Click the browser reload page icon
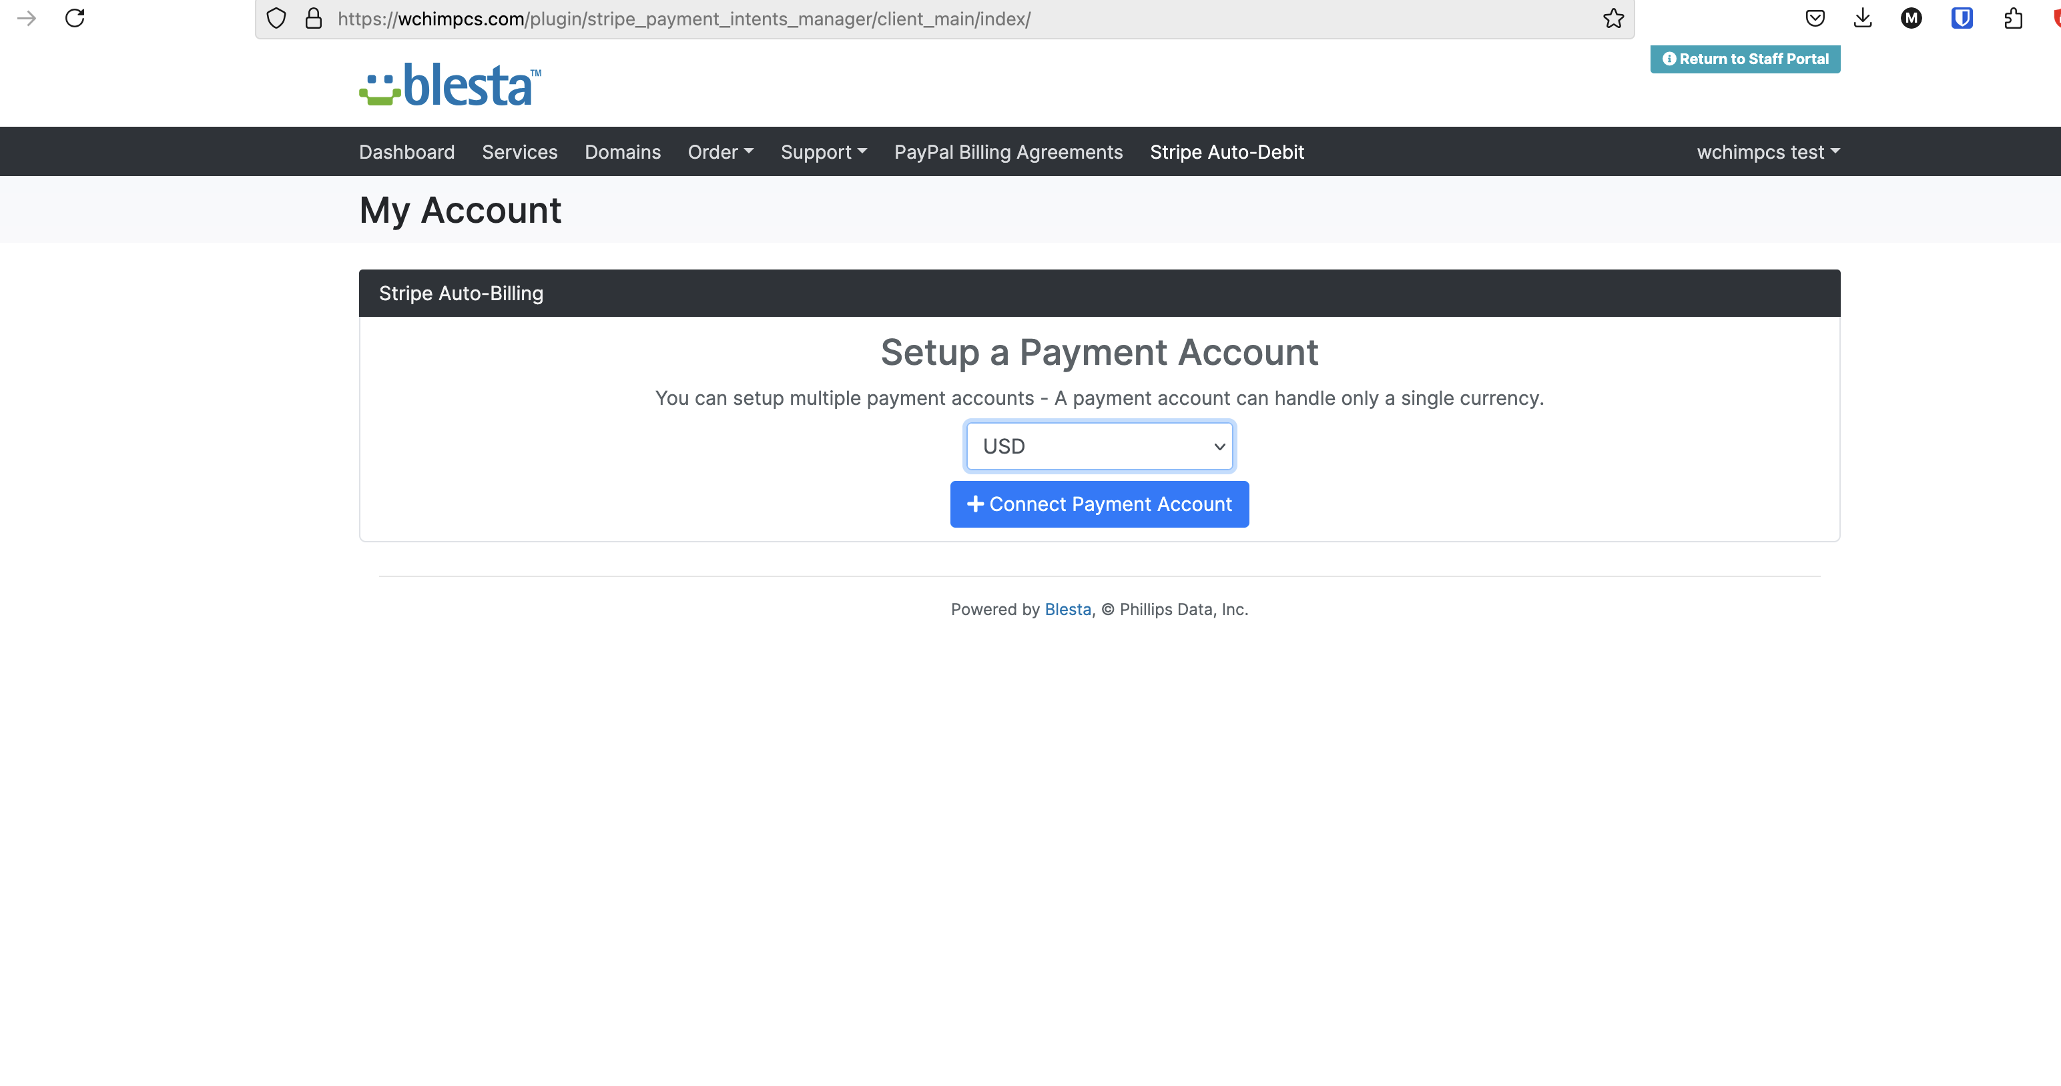 pyautogui.click(x=74, y=19)
